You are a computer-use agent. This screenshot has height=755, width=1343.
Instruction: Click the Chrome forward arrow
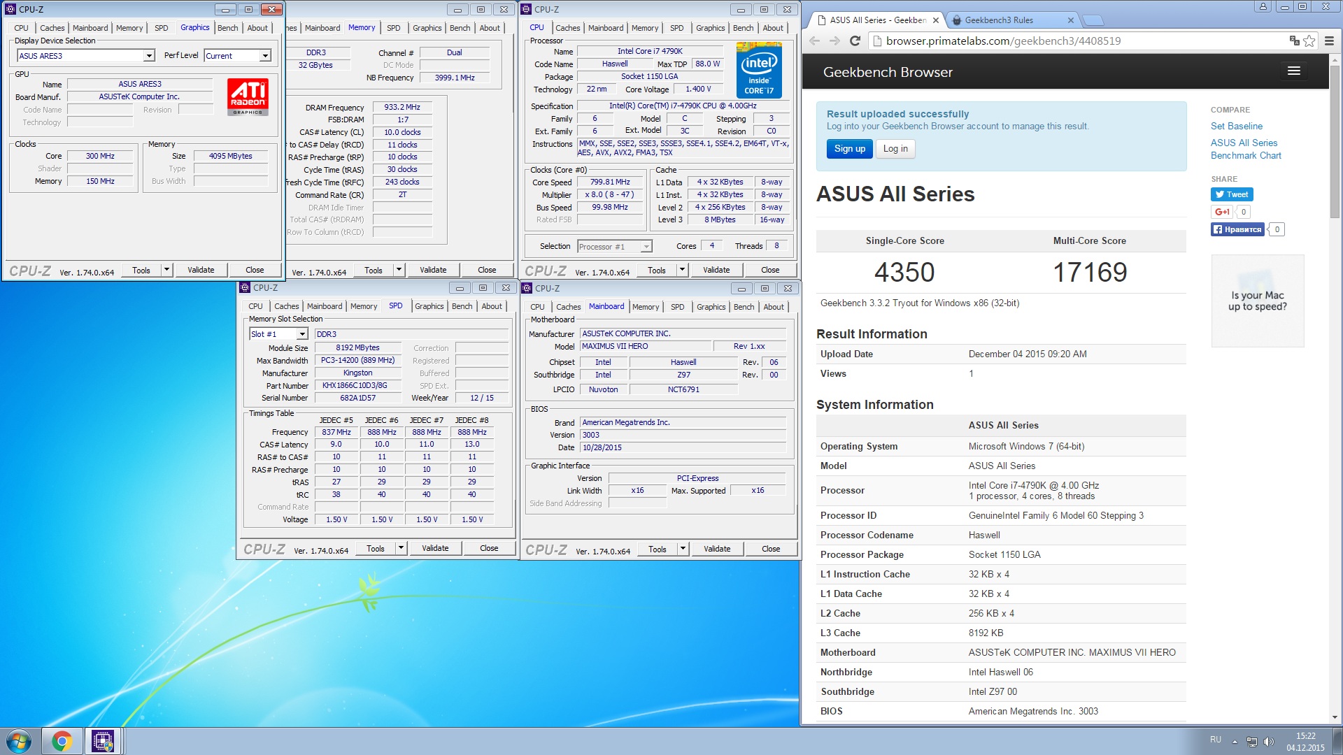(x=834, y=41)
